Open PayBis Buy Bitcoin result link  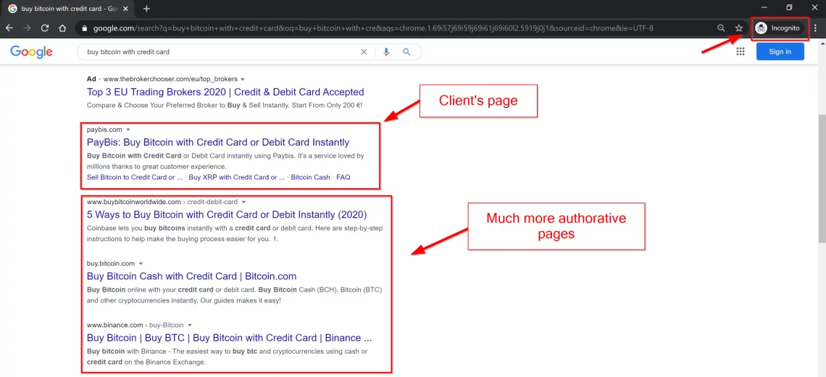pos(218,142)
